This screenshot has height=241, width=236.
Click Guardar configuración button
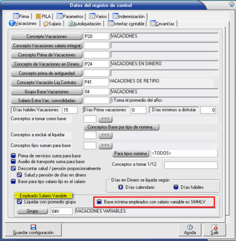pos(33,230)
